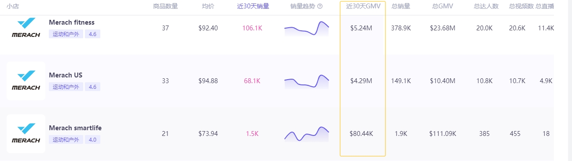
Task: Click the 均价 column header
Action: point(208,6)
